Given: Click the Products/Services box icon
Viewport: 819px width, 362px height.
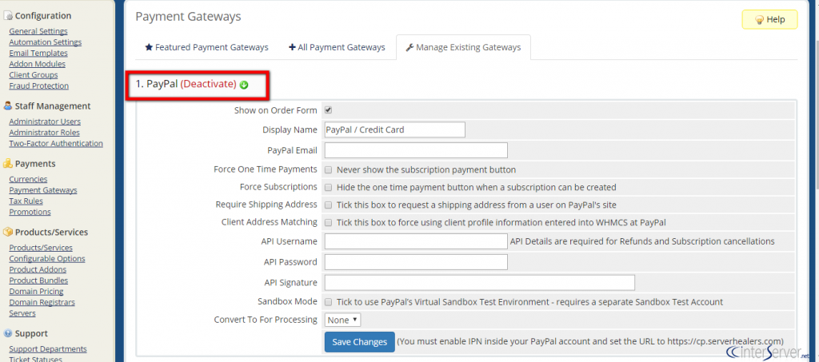Looking at the screenshot, I should pos(7,232).
